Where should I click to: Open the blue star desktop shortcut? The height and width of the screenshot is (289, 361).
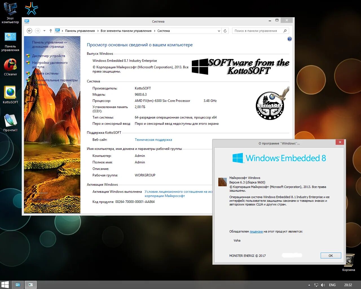click(x=31, y=8)
